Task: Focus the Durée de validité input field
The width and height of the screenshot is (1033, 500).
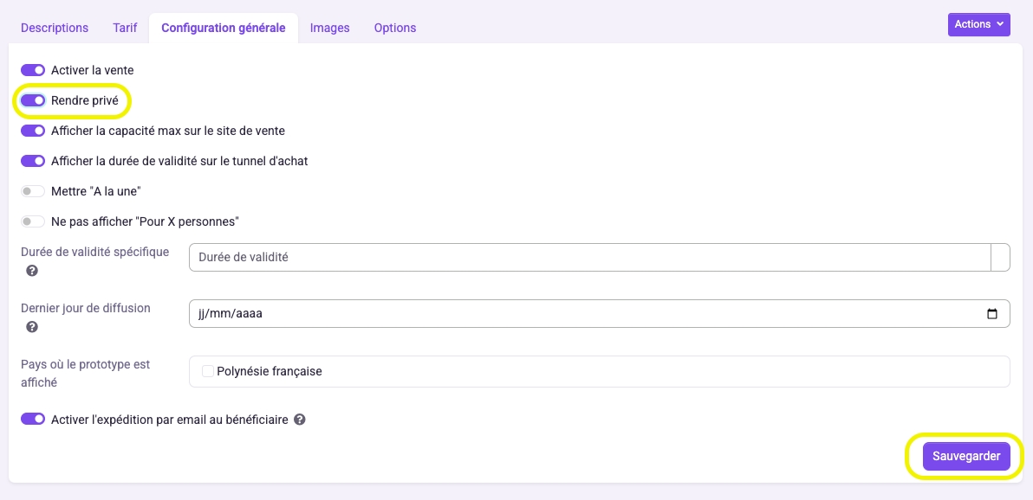Action: point(589,257)
